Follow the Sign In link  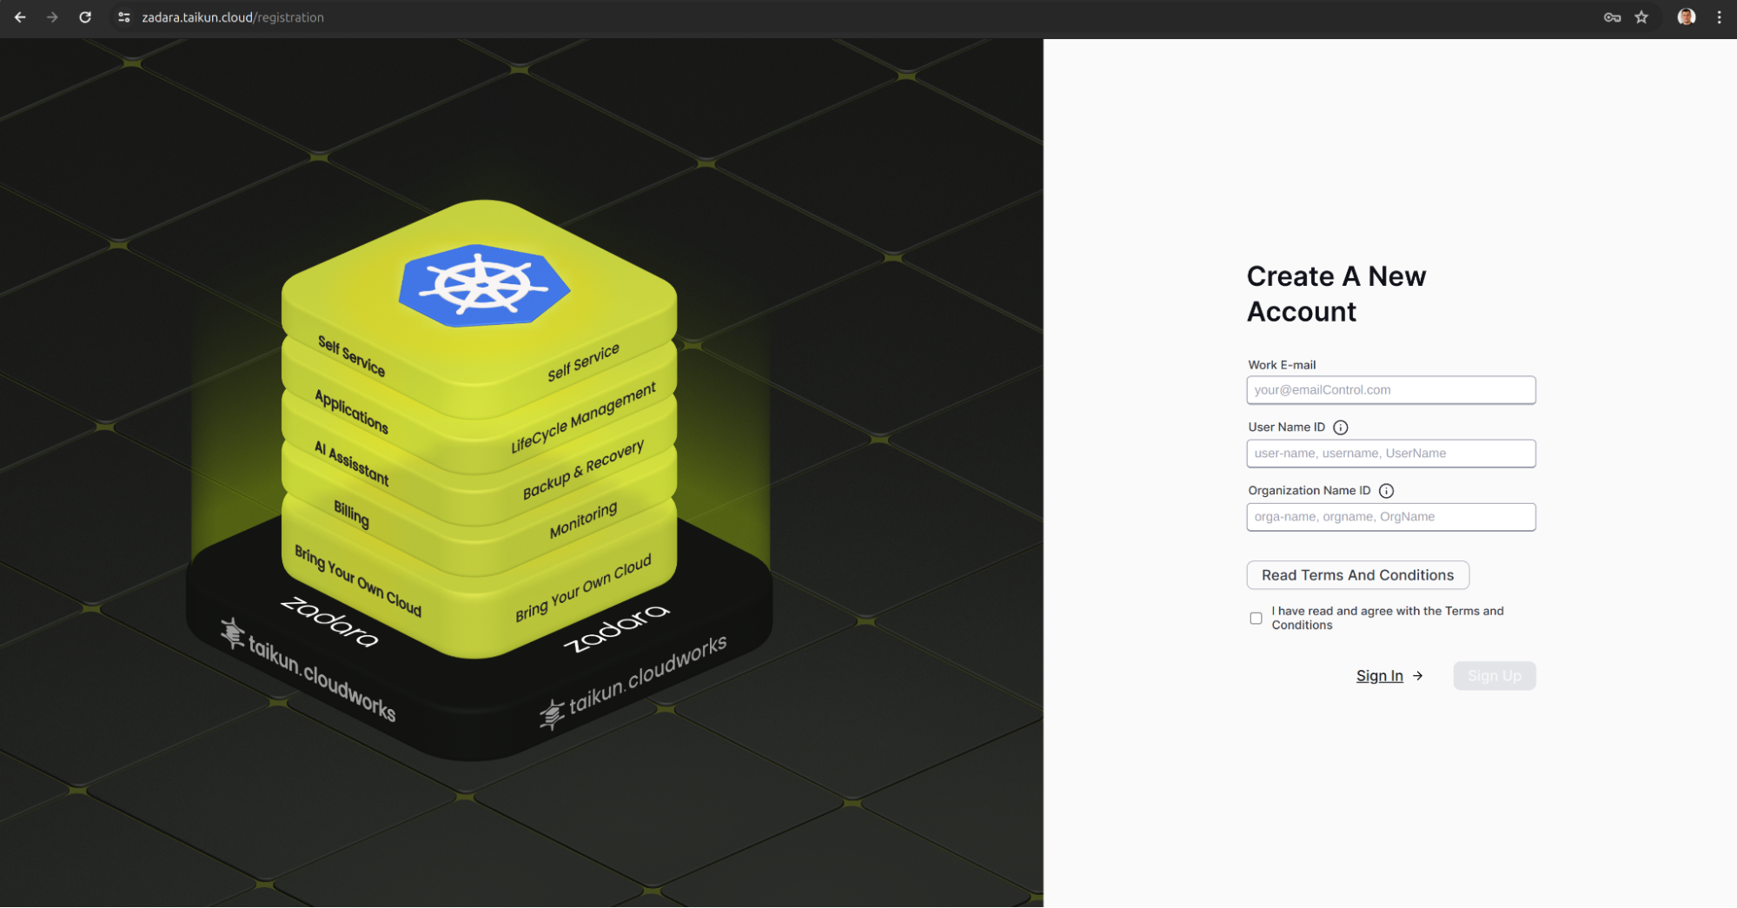[1380, 676]
